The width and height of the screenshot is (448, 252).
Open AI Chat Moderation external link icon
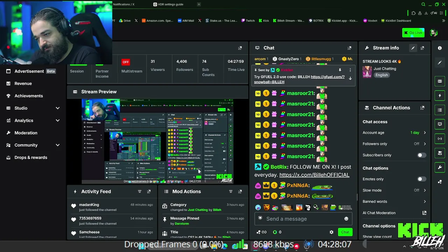424,213
